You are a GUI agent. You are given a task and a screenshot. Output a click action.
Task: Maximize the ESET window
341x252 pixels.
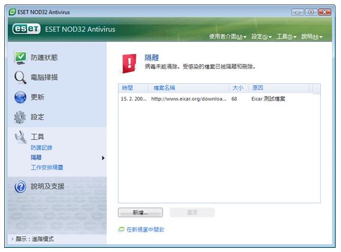pos(311,12)
